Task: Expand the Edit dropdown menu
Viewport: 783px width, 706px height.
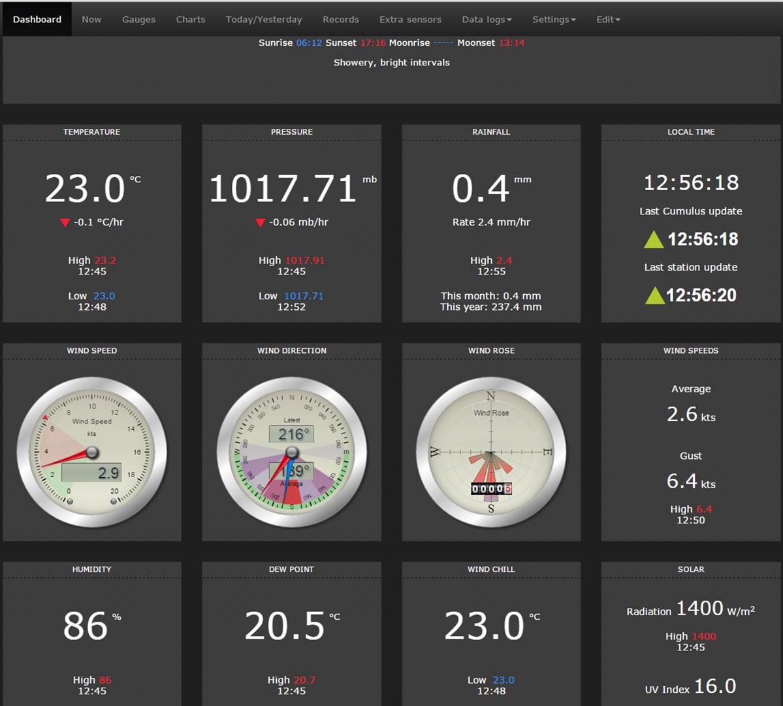Action: [608, 20]
